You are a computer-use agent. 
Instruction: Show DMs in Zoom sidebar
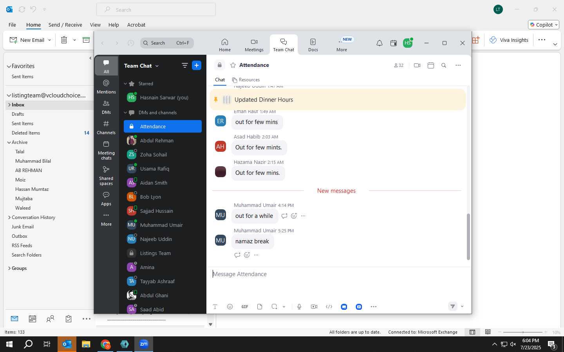[x=106, y=107]
